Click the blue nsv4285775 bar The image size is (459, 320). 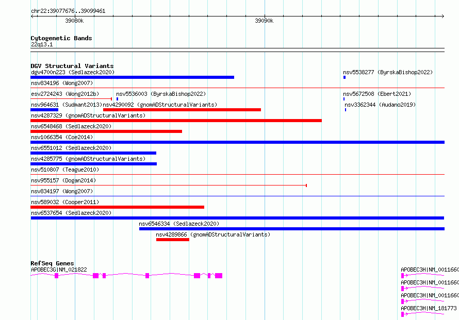pos(94,164)
